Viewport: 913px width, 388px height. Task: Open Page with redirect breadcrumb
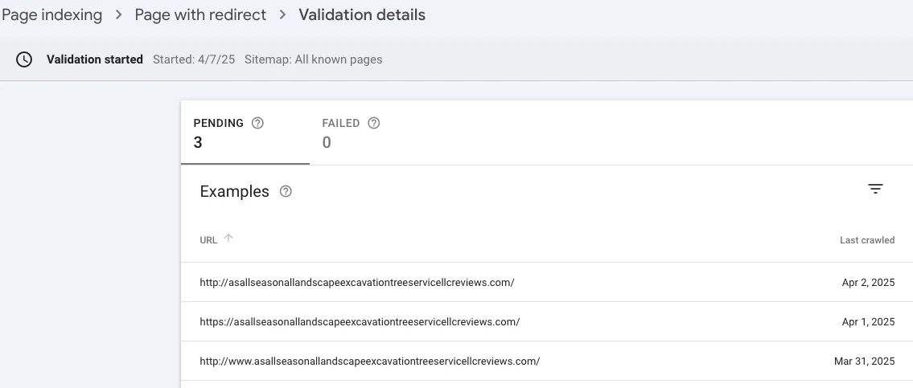point(200,14)
